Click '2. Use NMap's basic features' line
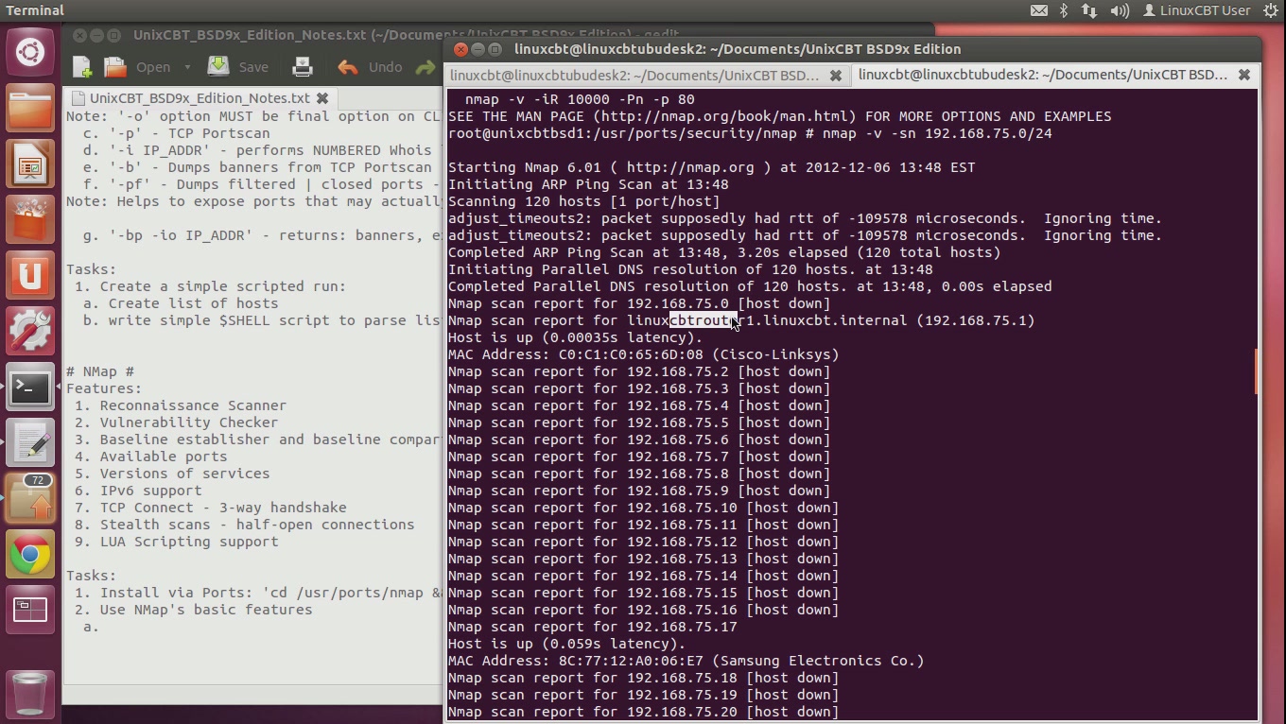This screenshot has height=724, width=1286. [x=193, y=610]
